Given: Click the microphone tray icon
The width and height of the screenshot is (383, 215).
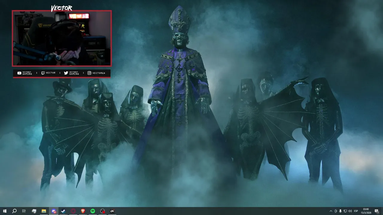Looking at the screenshot, I should click(x=341, y=211).
